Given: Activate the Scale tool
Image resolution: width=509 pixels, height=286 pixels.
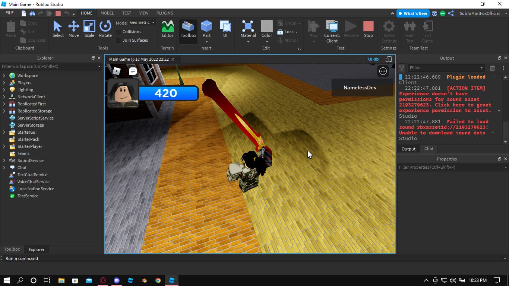Looking at the screenshot, I should (x=89, y=29).
